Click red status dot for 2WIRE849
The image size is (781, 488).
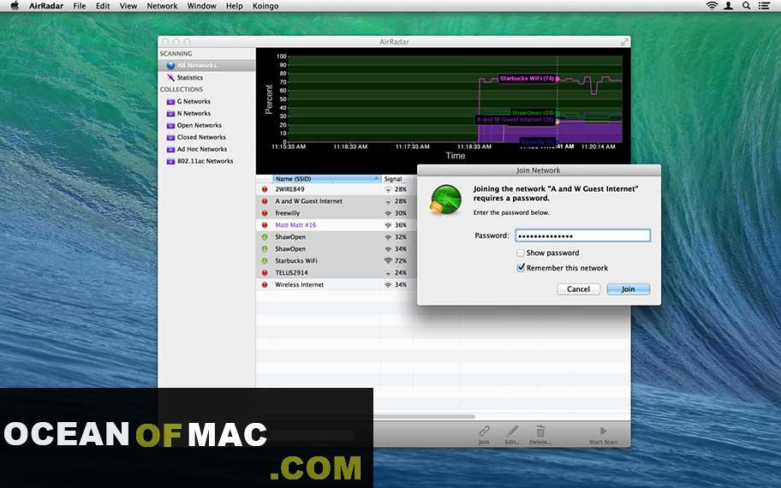(265, 189)
